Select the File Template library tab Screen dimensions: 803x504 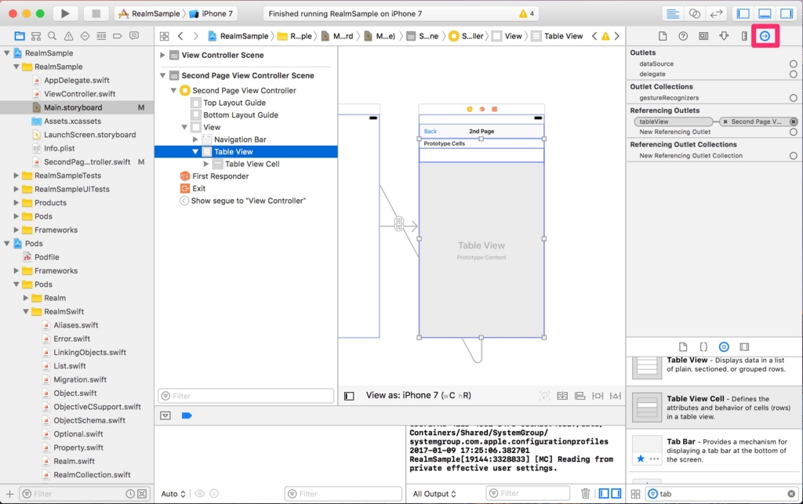(x=683, y=346)
